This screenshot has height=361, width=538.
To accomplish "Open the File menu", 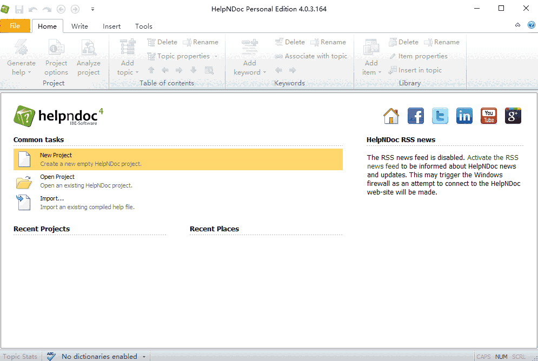I will click(15, 26).
